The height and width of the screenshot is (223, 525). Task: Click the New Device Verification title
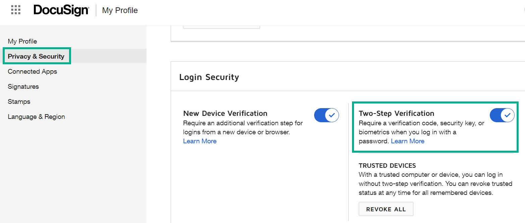point(225,113)
